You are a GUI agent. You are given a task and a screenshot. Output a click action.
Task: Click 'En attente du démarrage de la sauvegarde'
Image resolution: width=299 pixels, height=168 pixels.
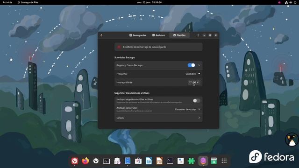coord(144,47)
